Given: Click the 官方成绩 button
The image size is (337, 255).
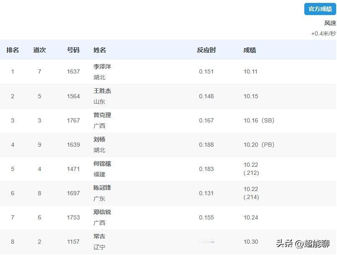Looking at the screenshot, I should coord(320,9).
